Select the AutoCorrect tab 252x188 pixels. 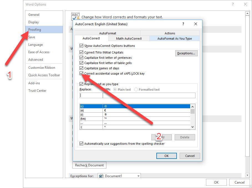[x=91, y=38]
